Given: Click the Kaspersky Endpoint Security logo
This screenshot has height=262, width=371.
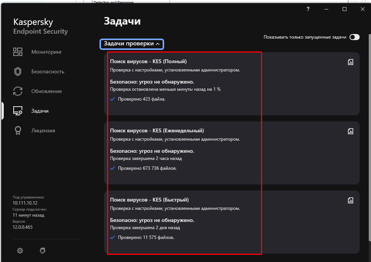Looking at the screenshot, I should click(x=40, y=26).
